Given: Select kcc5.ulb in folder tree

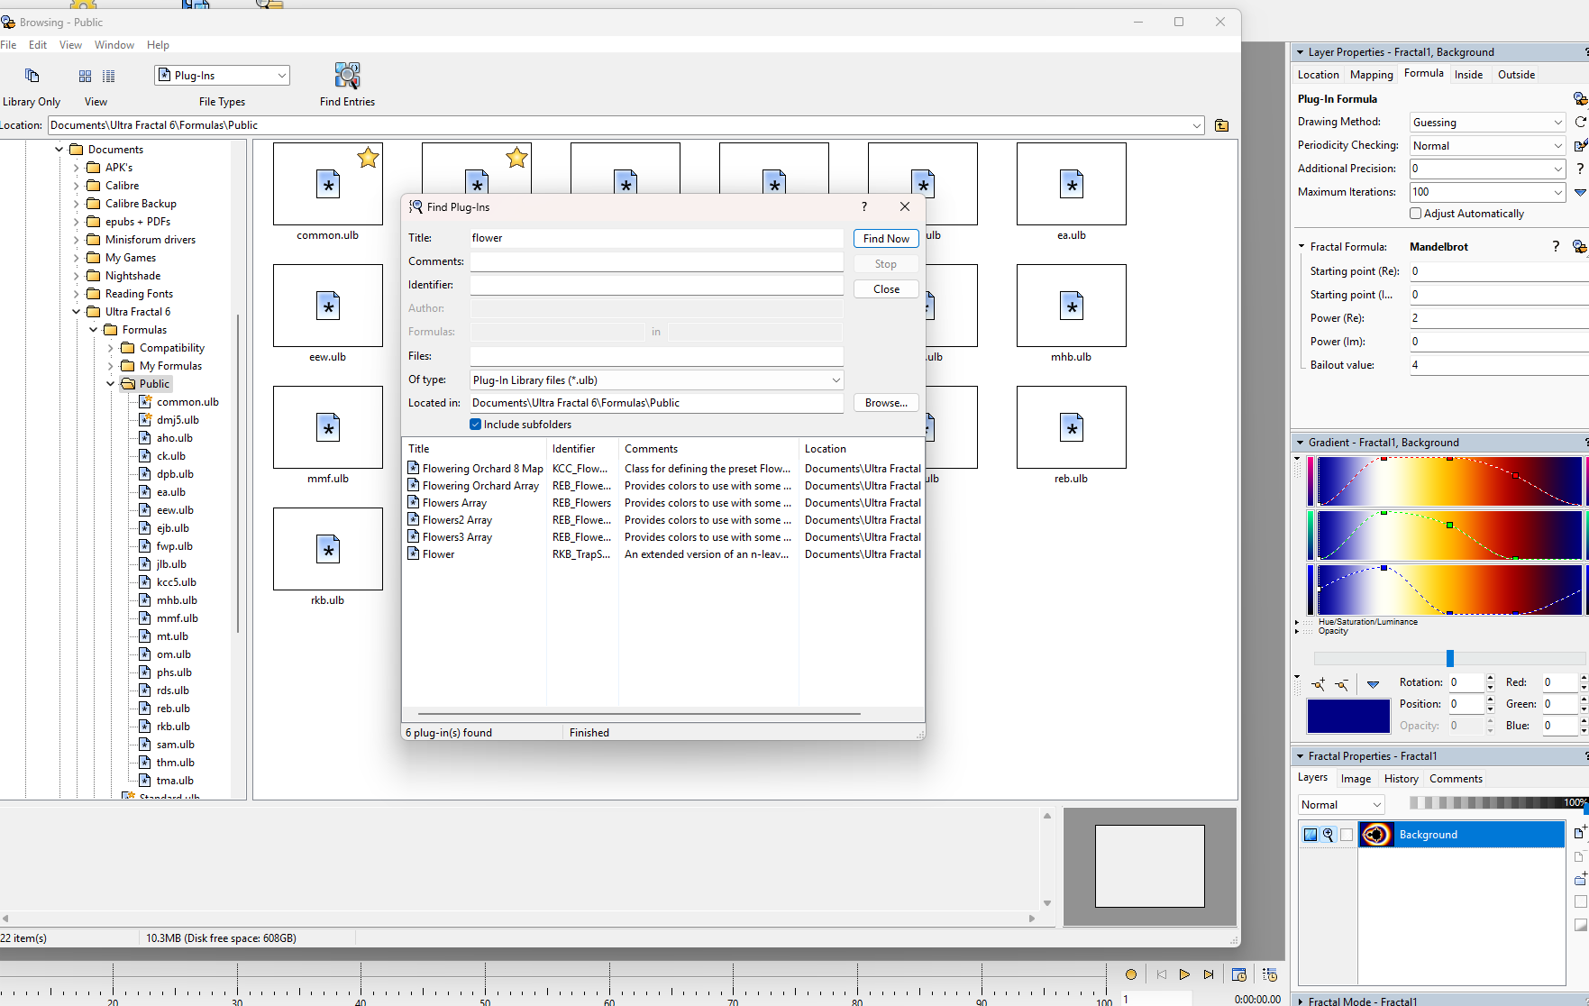Looking at the screenshot, I should click(x=176, y=582).
